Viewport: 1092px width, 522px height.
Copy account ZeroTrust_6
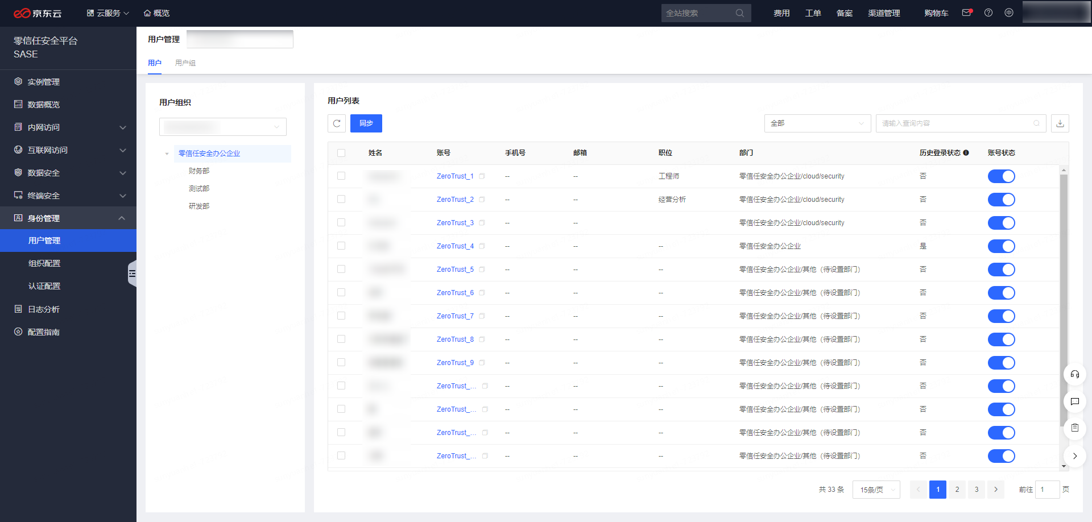[482, 293]
